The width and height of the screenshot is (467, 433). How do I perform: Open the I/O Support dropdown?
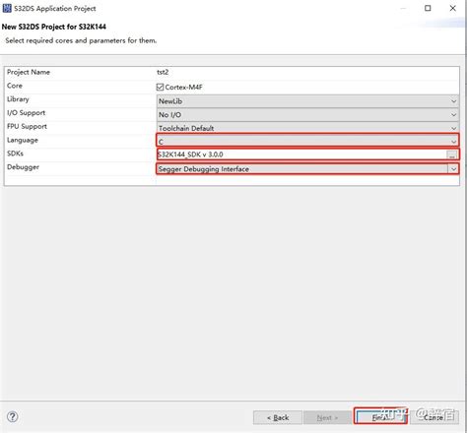pos(307,115)
